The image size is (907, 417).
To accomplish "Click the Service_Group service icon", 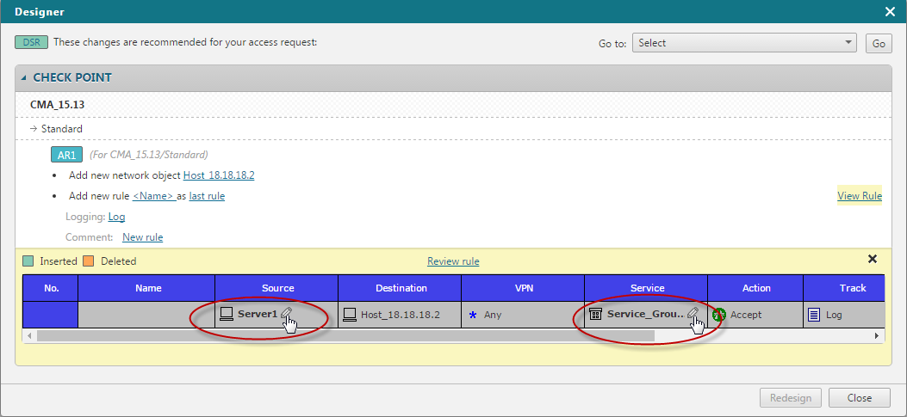I will (x=595, y=315).
